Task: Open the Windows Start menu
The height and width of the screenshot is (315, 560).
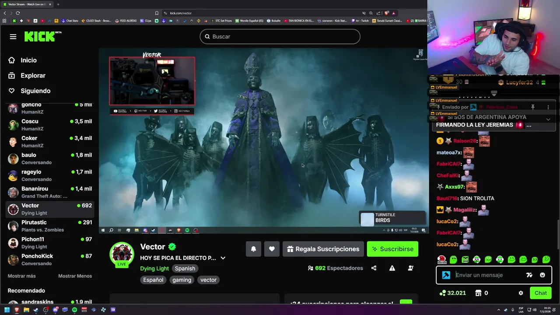Action: pos(7,310)
